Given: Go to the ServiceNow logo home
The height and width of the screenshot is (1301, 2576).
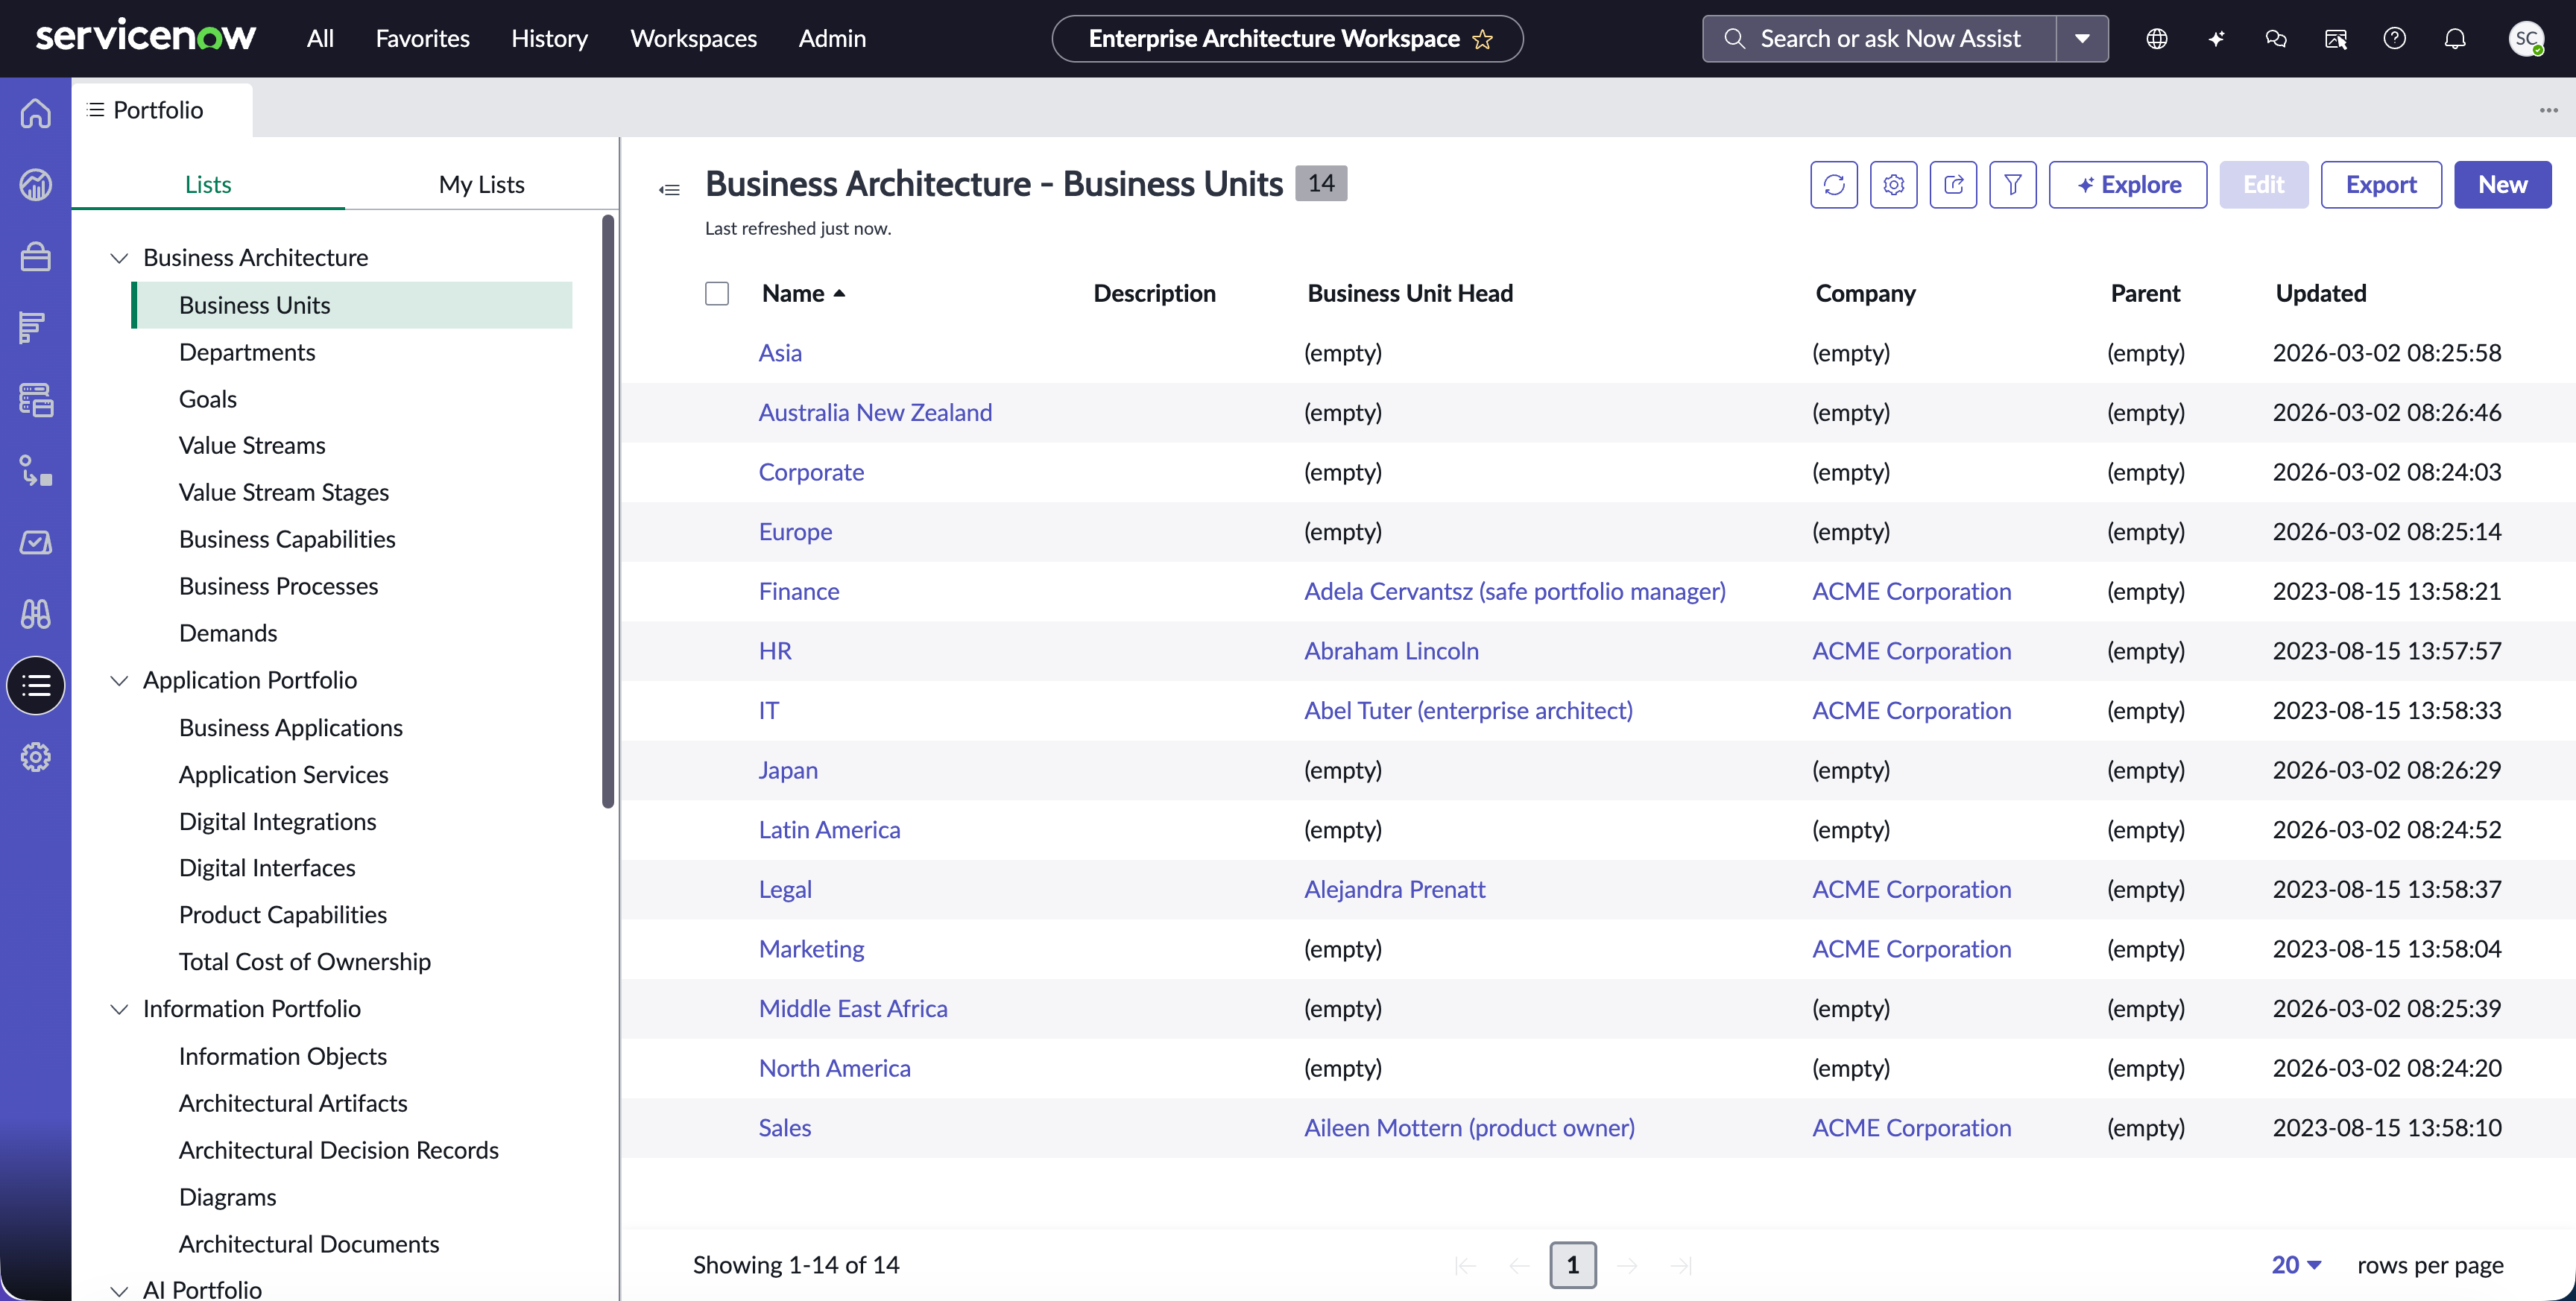Looking at the screenshot, I should [146, 37].
